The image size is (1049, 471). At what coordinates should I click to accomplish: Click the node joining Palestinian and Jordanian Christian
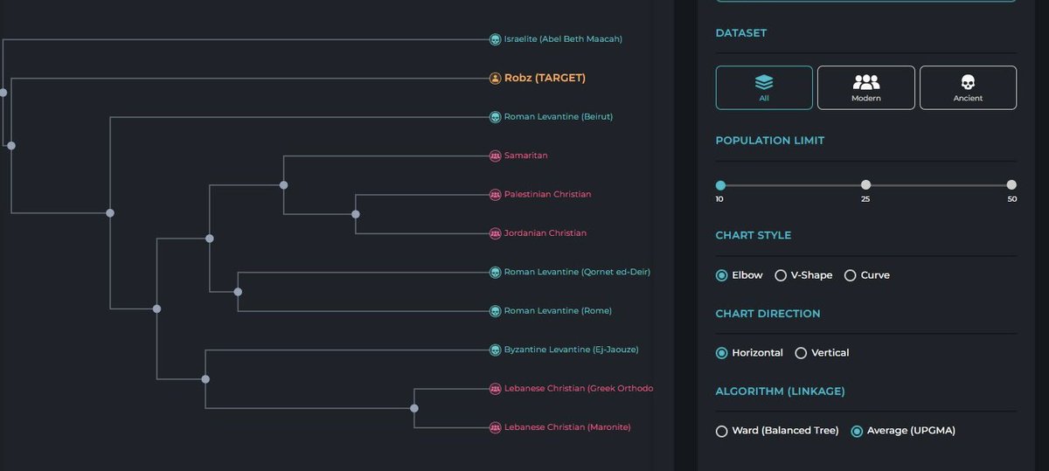pos(355,214)
